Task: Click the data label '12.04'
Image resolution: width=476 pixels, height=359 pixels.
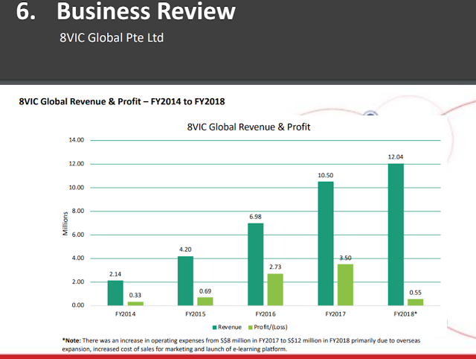Action: [x=396, y=157]
